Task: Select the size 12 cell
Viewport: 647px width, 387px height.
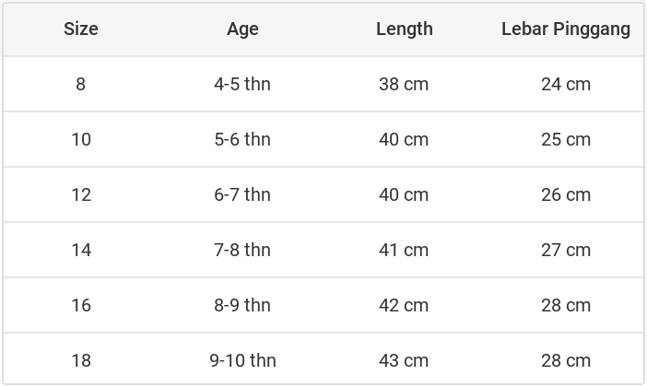Action: (x=81, y=194)
